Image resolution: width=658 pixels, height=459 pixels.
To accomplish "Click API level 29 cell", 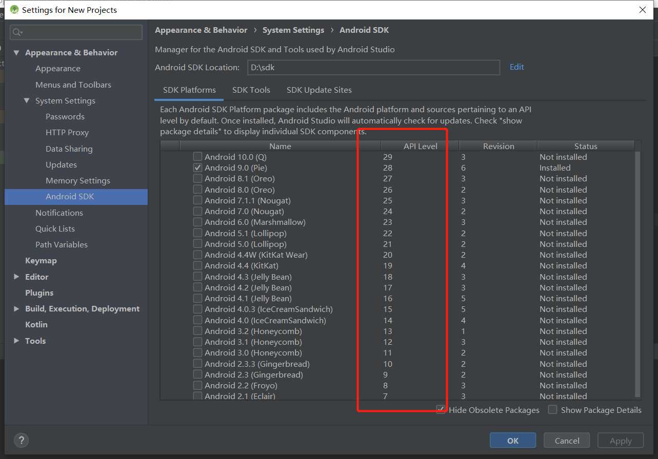I will pyautogui.click(x=387, y=157).
